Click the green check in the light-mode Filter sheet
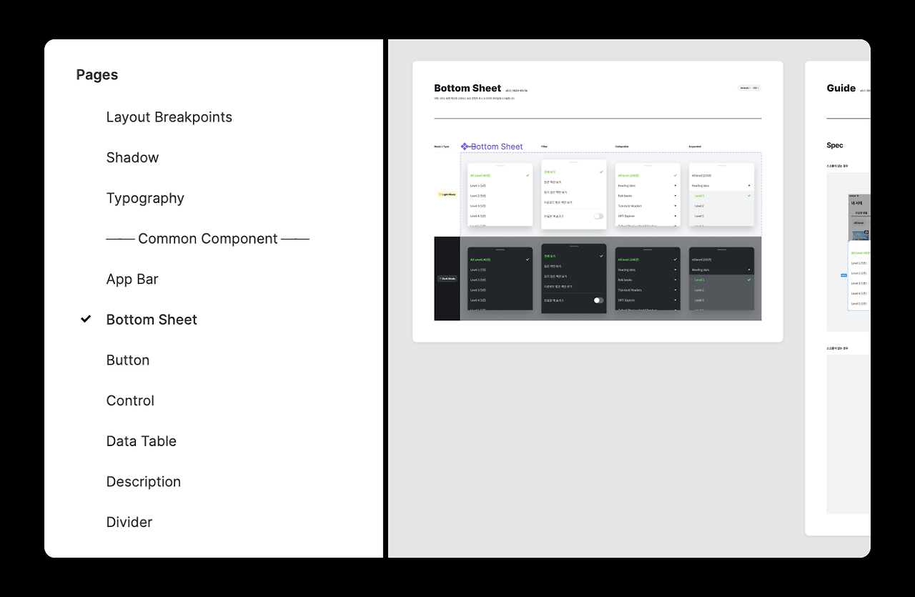This screenshot has width=915, height=597. (x=601, y=172)
